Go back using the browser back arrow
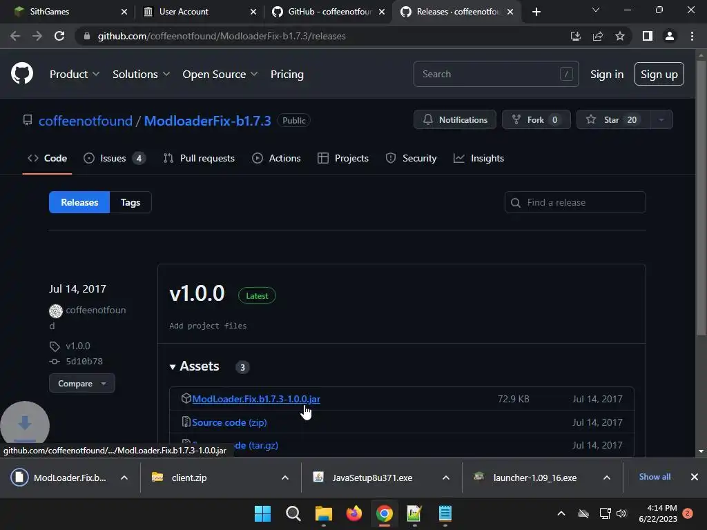Image resolution: width=707 pixels, height=530 pixels. pyautogui.click(x=15, y=36)
